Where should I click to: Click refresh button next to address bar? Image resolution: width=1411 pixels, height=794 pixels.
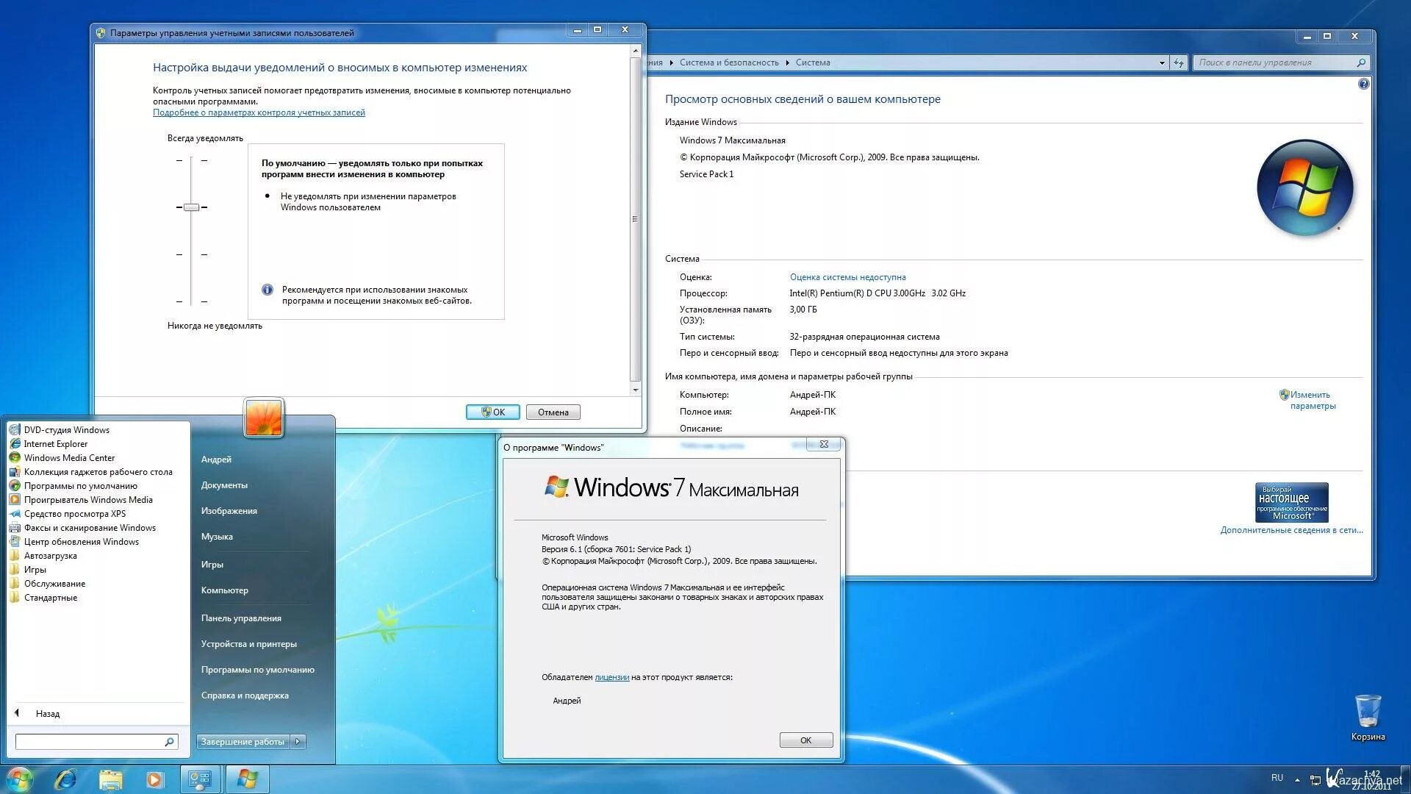point(1179,62)
